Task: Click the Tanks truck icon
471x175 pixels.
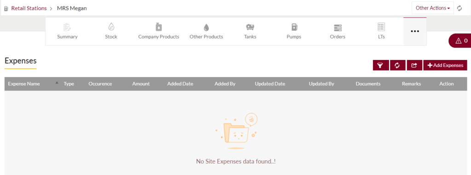Action: point(250,27)
